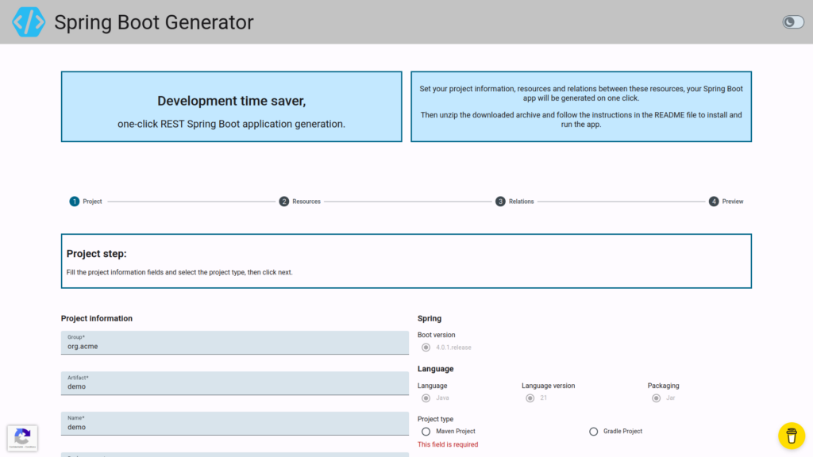Click the Artifact input field showing demo
Viewport: 813px width, 457px height.
236,385
